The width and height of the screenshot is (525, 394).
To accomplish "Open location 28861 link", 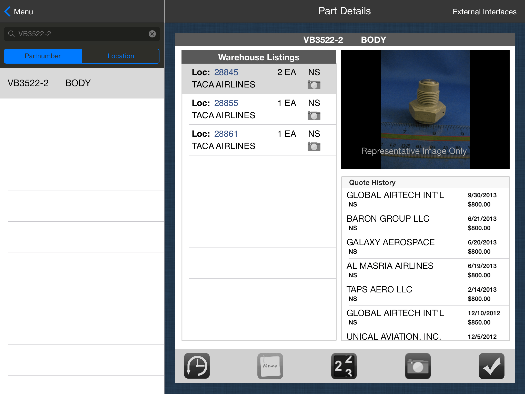I will (x=226, y=134).
